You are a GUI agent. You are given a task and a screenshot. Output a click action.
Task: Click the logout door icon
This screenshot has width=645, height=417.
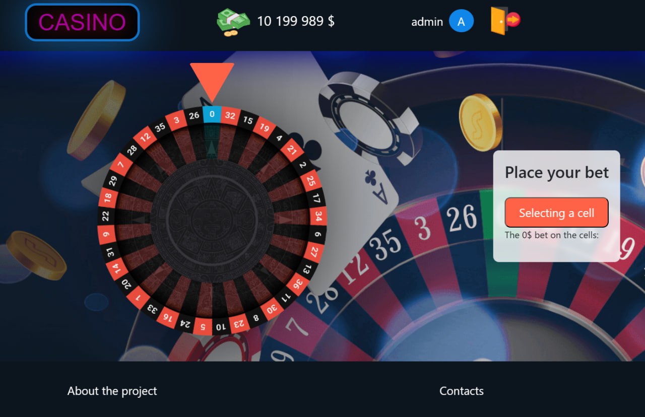(x=505, y=21)
